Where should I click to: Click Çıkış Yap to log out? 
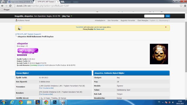[x=67, y=16]
